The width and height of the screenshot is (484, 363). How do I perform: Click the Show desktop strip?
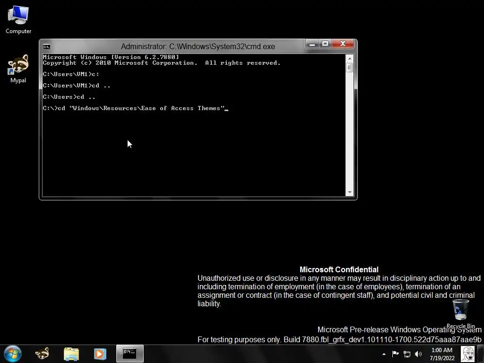point(481,354)
